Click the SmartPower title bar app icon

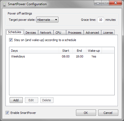click(4, 4)
